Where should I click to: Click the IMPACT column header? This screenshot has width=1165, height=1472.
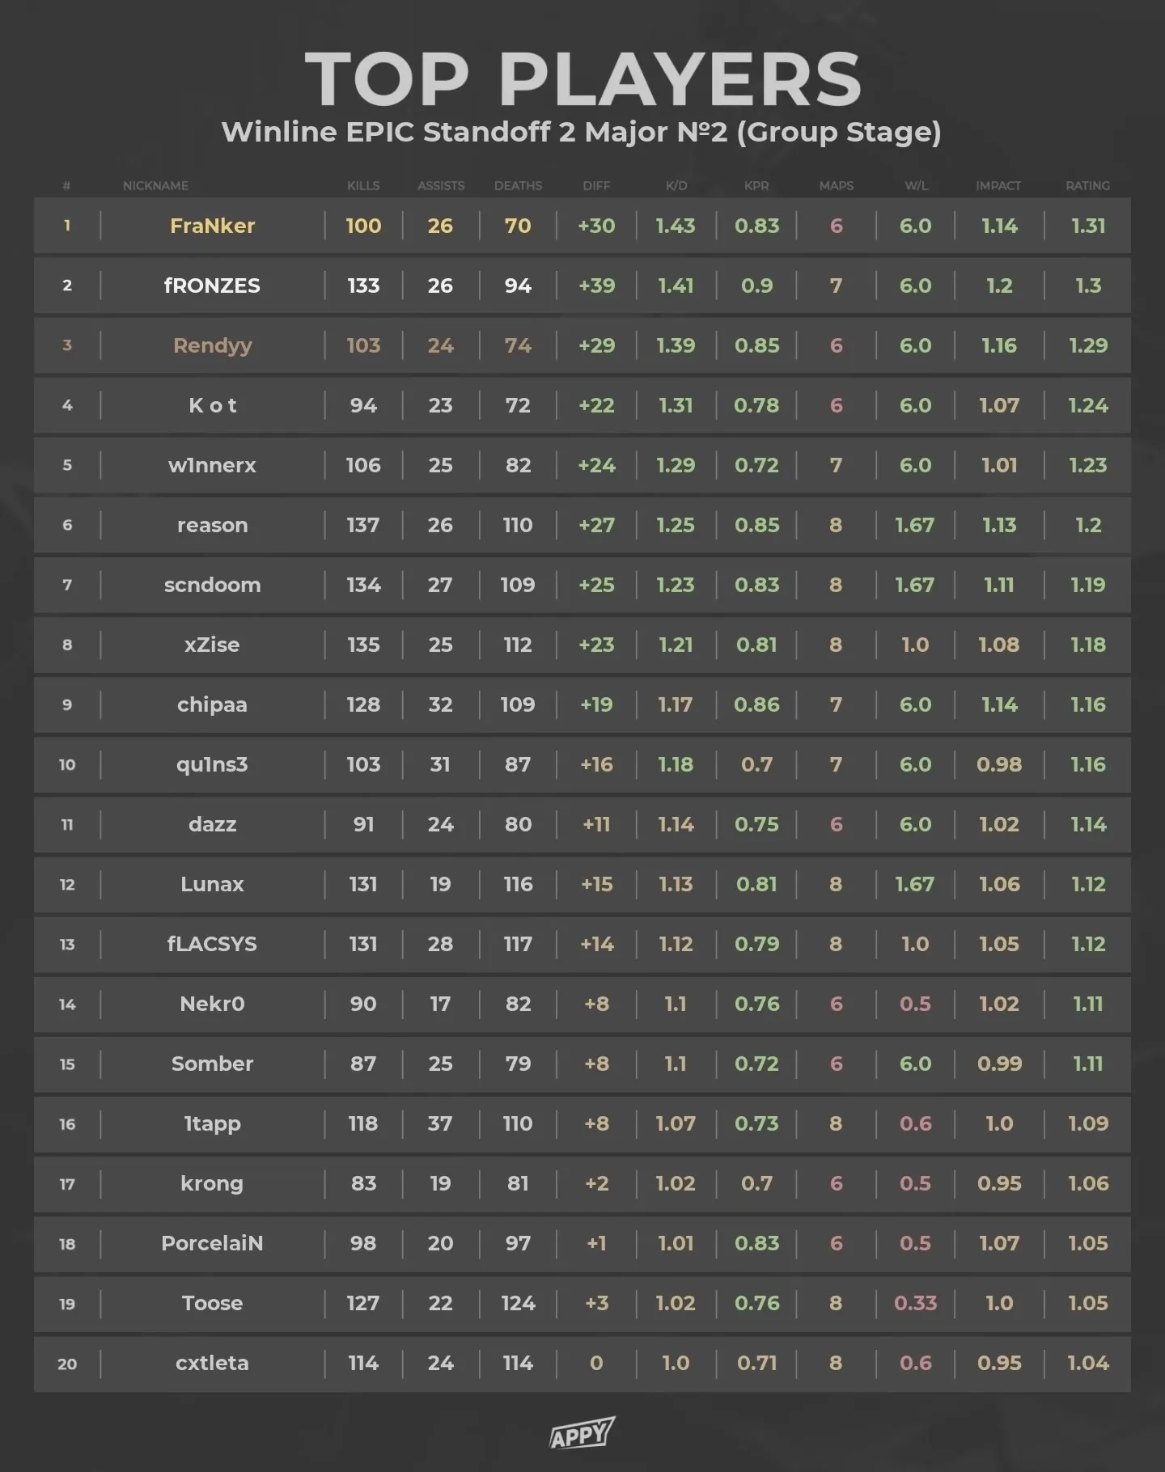(998, 186)
